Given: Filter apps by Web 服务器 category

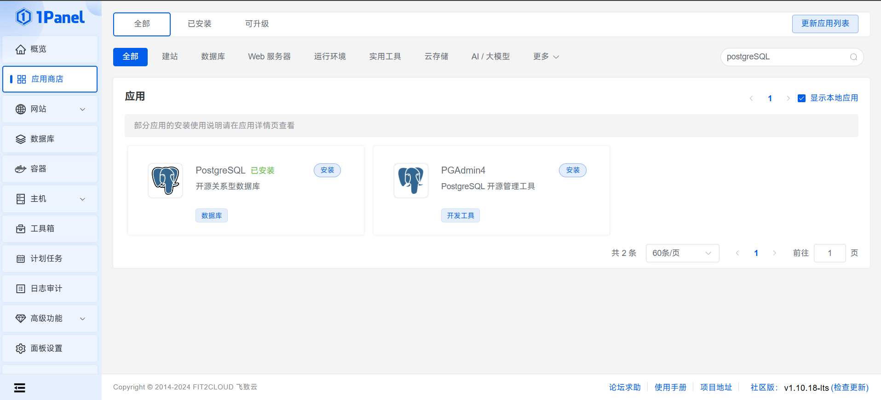Looking at the screenshot, I should pos(270,57).
